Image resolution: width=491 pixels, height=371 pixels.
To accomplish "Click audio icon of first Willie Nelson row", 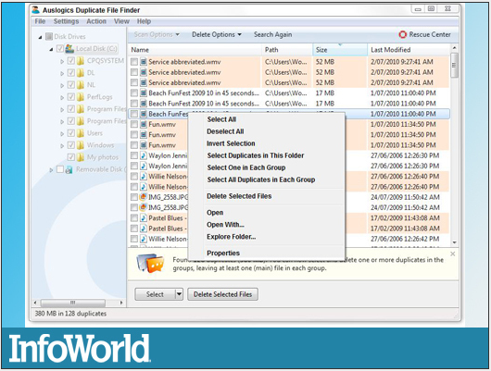I will (144, 177).
